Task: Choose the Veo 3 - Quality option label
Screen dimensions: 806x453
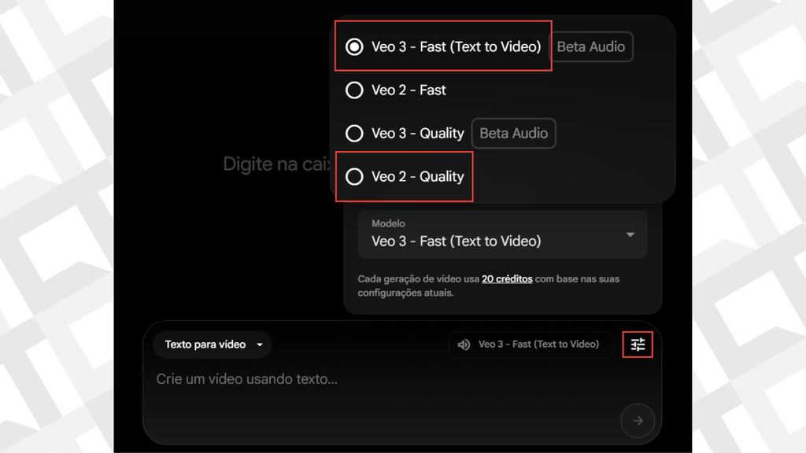Action: coord(417,133)
